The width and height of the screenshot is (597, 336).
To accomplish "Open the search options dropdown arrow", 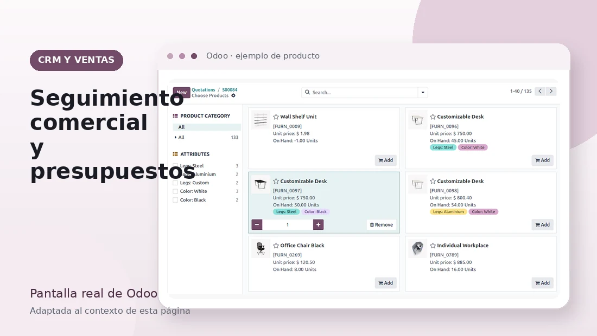I will pyautogui.click(x=423, y=92).
